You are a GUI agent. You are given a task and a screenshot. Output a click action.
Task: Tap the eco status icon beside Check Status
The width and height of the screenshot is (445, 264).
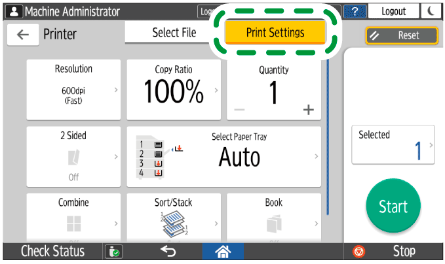point(112,252)
